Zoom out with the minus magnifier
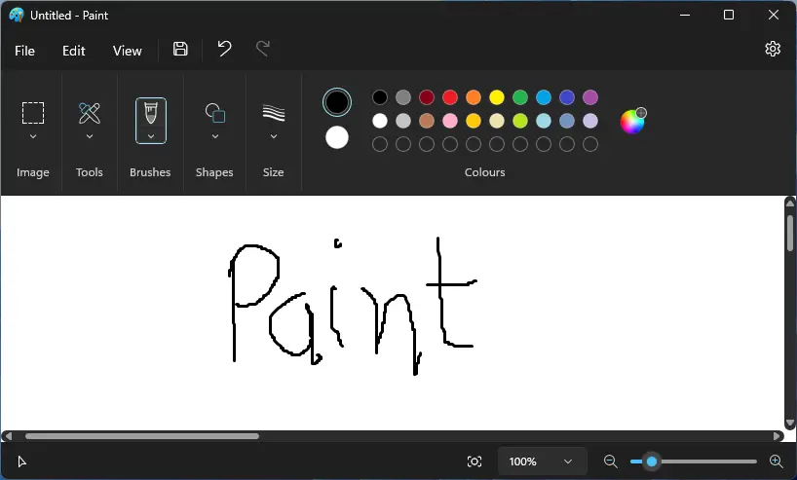 point(611,462)
